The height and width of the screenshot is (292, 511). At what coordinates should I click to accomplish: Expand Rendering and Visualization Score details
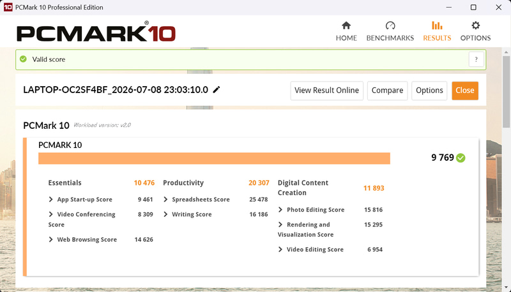tap(280, 224)
